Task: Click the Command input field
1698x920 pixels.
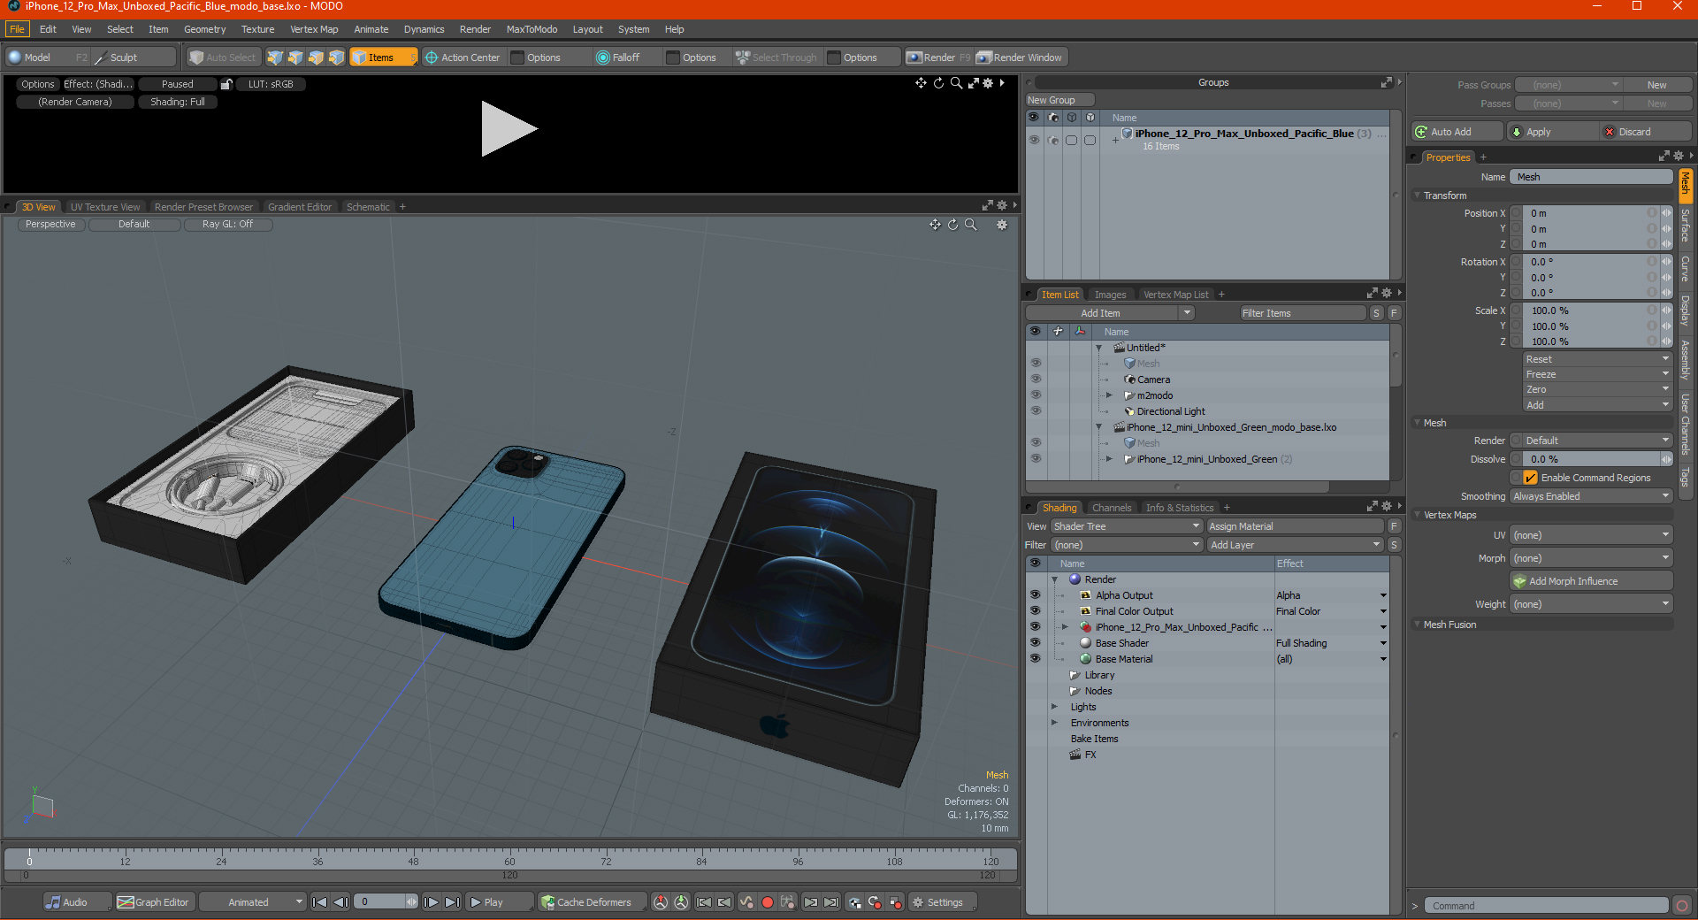Action: tap(1546, 906)
